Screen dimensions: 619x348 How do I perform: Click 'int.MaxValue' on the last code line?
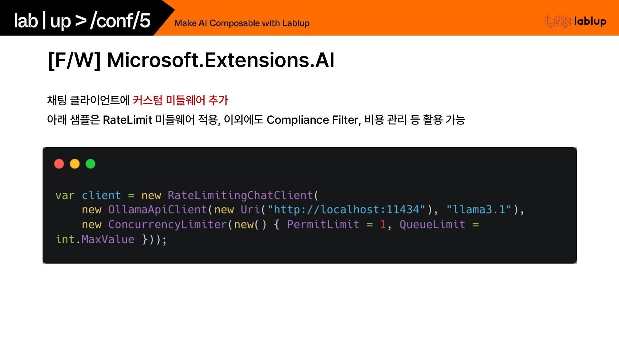[x=95, y=239]
